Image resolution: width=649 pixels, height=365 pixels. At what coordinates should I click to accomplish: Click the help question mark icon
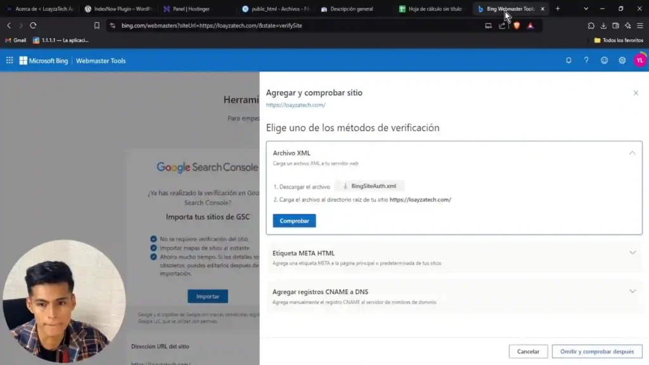point(586,60)
